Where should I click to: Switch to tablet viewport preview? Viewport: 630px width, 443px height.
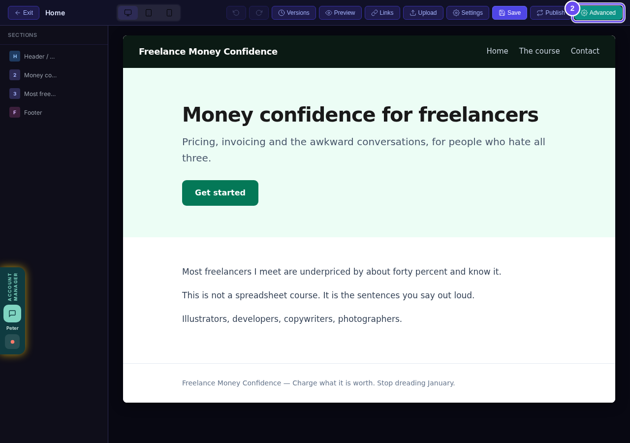point(149,13)
